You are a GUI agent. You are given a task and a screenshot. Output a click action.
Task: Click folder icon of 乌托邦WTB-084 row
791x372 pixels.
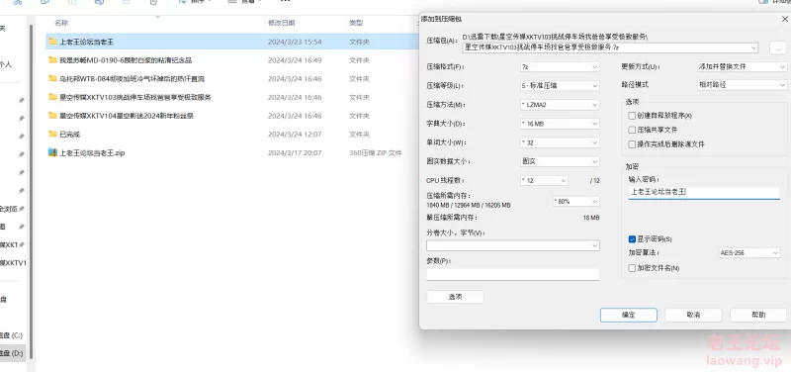pyautogui.click(x=52, y=79)
